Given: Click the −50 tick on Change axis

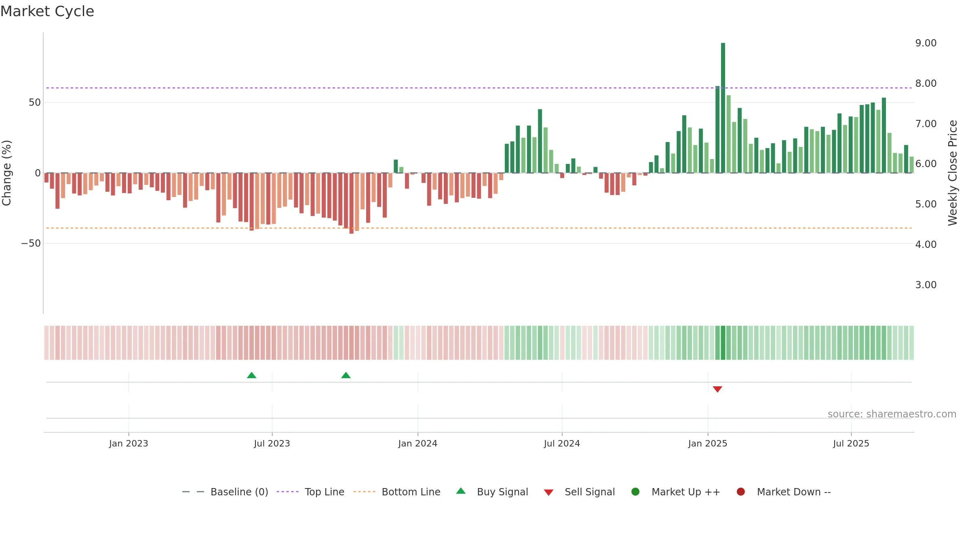Looking at the screenshot, I should [31, 243].
